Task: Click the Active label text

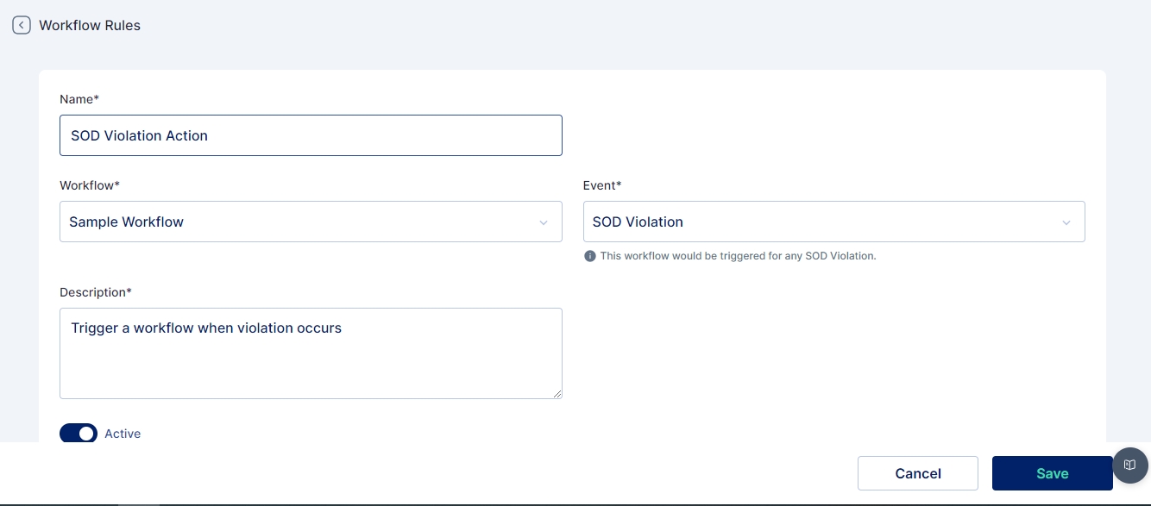Action: click(123, 434)
